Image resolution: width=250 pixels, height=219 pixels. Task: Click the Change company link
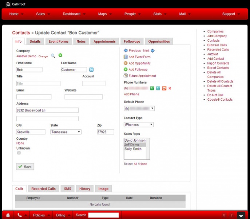coord(43,56)
